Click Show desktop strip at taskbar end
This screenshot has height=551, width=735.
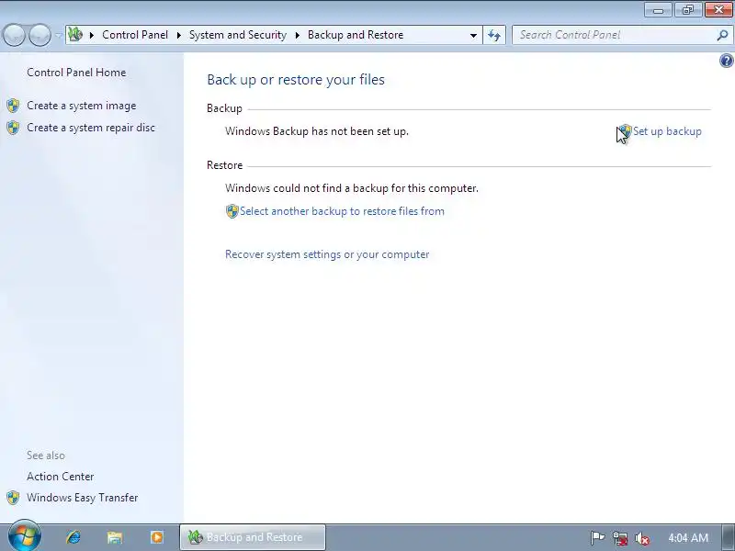pos(729,537)
